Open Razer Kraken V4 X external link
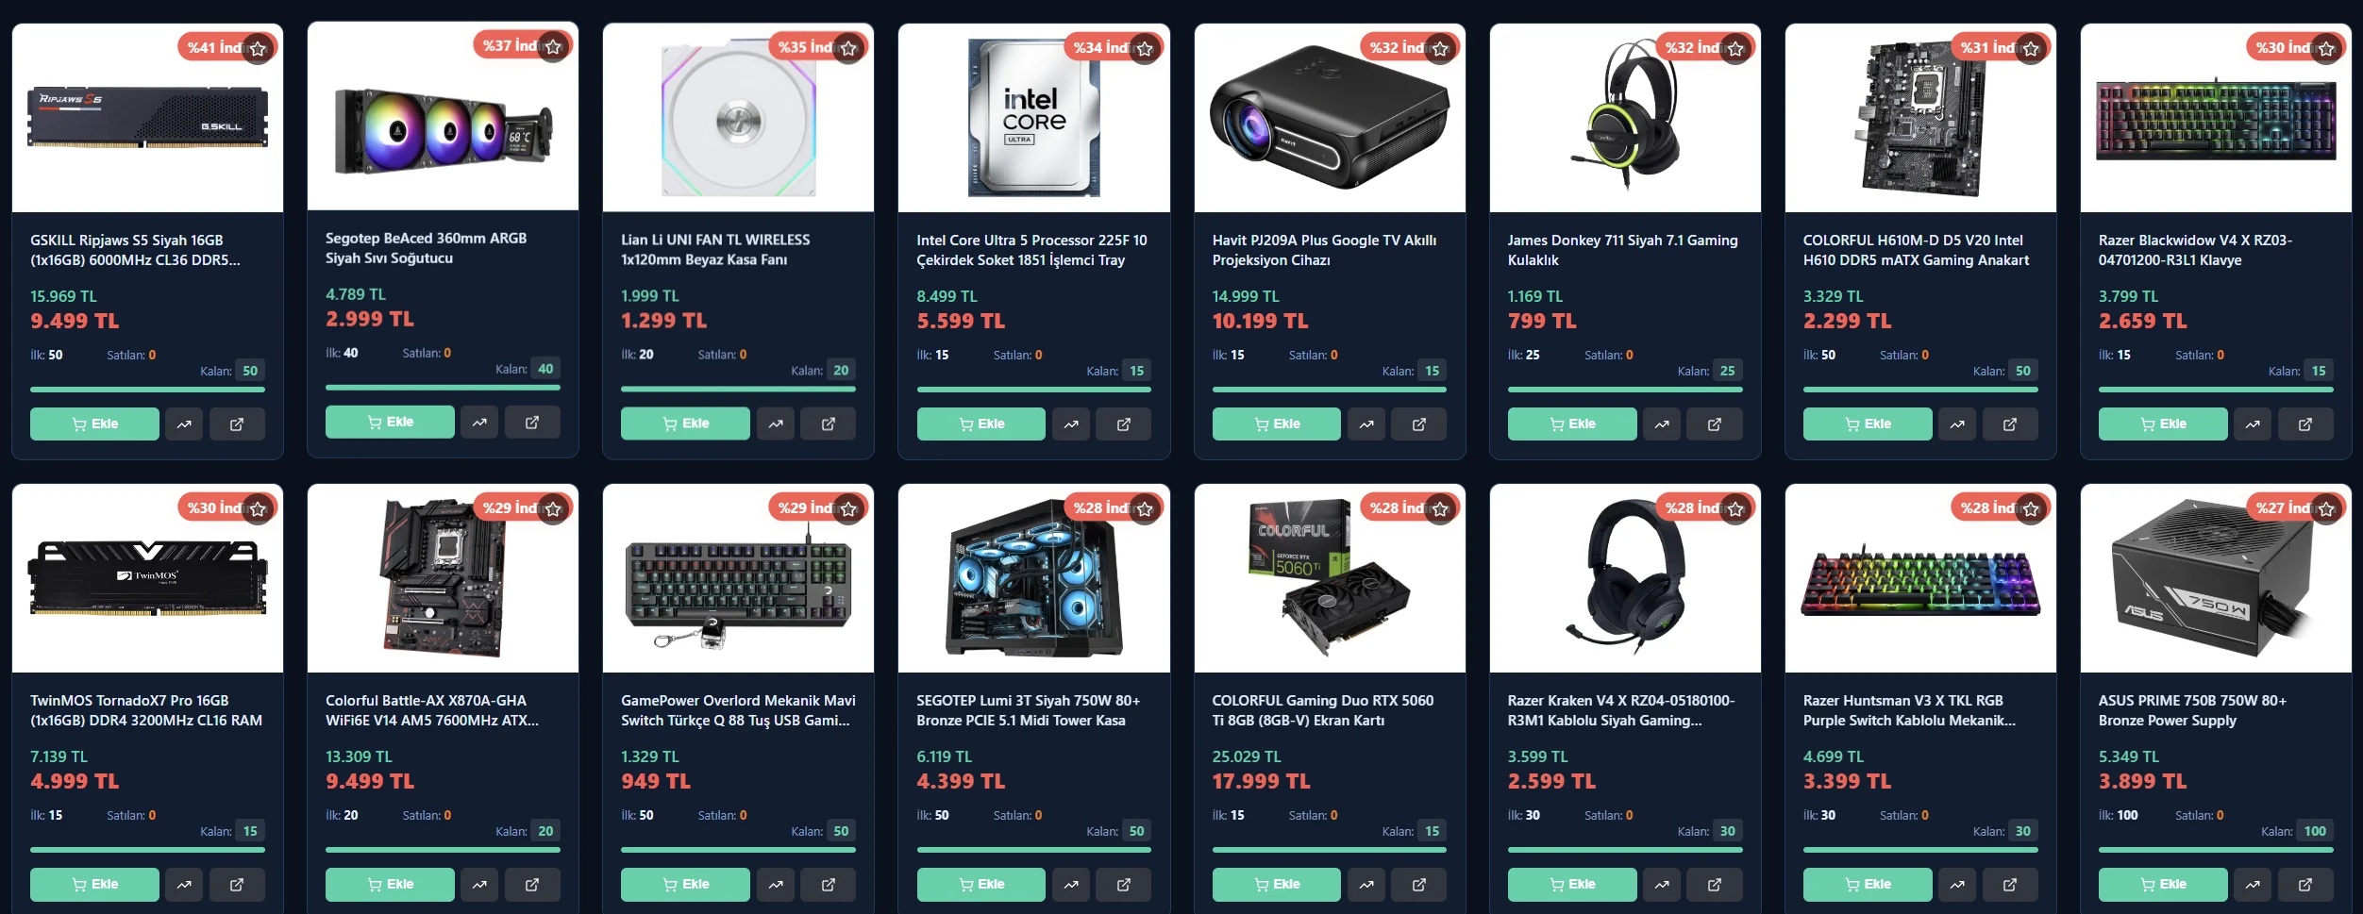Viewport: 2363px width, 914px height. [1714, 885]
